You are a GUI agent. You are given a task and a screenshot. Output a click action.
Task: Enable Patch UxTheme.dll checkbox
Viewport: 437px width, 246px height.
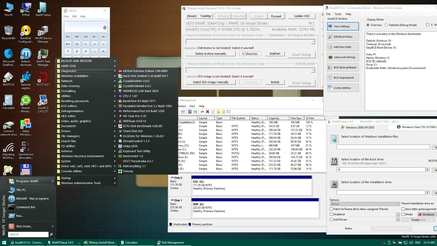(331, 209)
